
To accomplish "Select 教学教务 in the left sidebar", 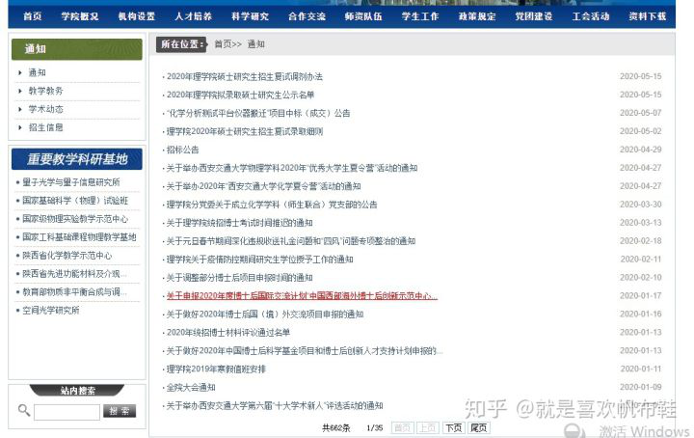I will point(45,91).
